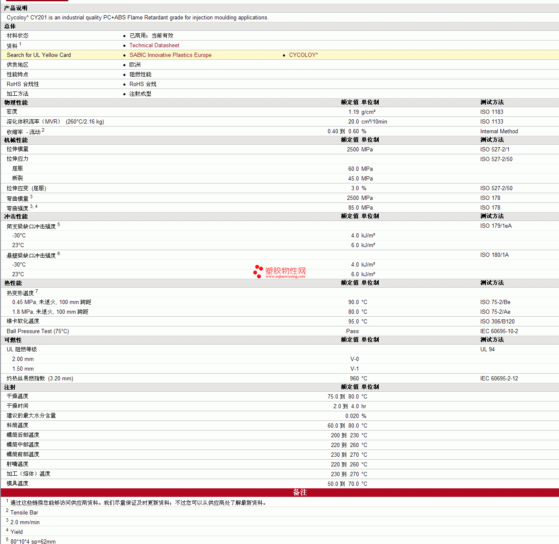
Task: Click the 1.8 MPa heat deflection row label
Action: (x=50, y=312)
